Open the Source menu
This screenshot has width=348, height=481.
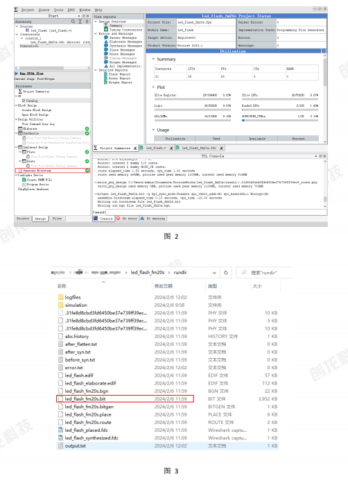(44, 10)
